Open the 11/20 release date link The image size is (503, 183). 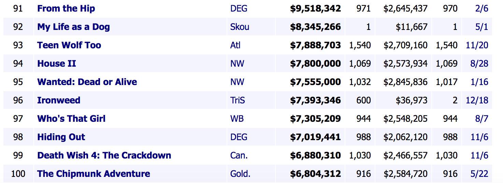click(x=477, y=45)
